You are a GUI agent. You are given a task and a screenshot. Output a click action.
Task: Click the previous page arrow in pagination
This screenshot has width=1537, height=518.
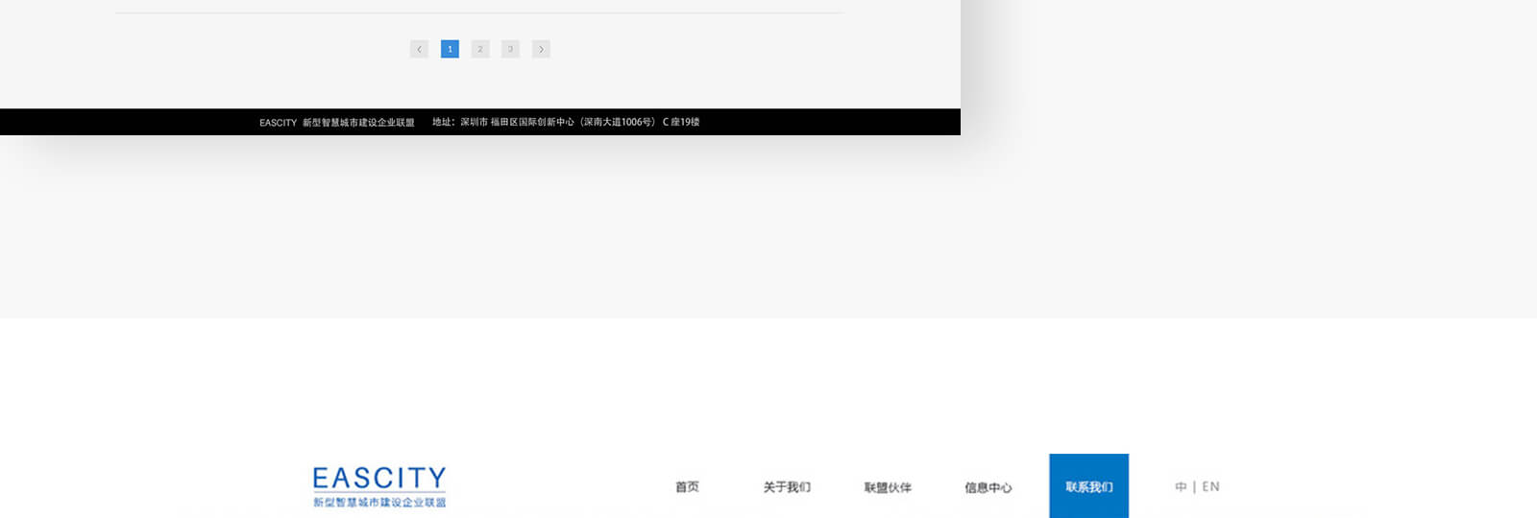click(419, 49)
